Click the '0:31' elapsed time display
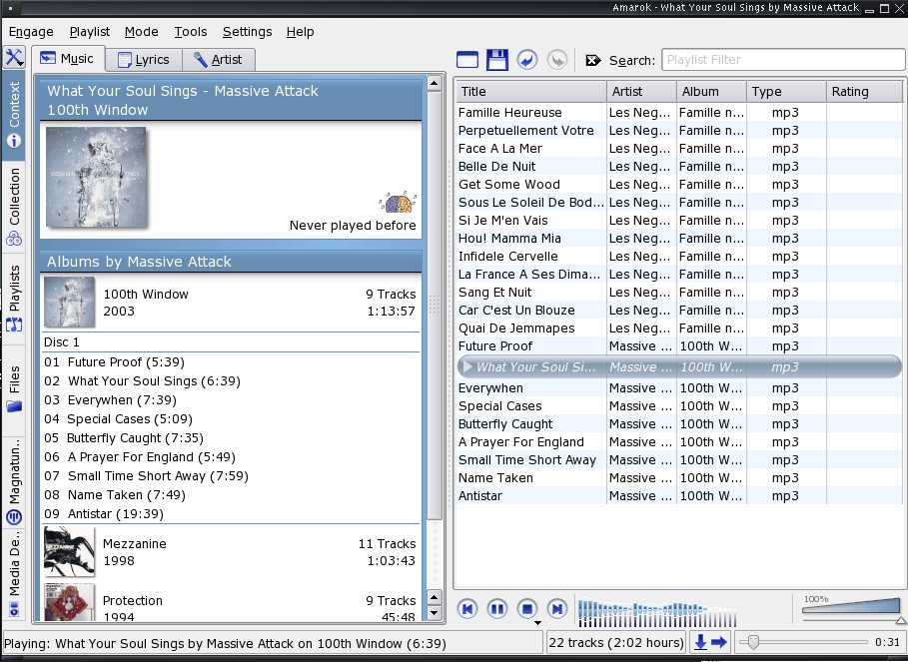The width and height of the screenshot is (908, 662). (888, 642)
